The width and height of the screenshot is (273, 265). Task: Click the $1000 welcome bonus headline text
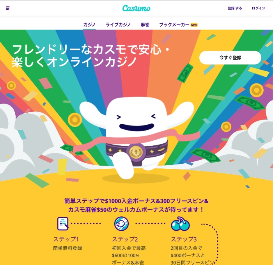136,205
